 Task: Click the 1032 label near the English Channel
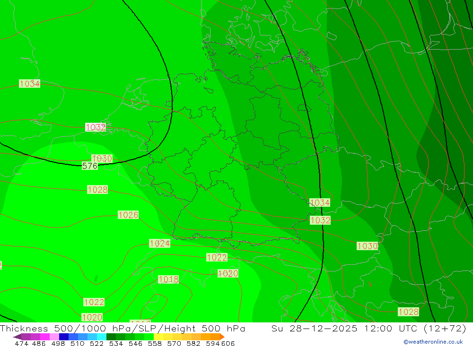pyautogui.click(x=96, y=127)
